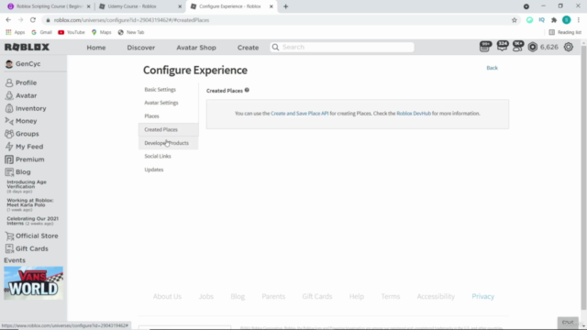The image size is (587, 330).
Task: Select Updates in configure menu
Action: click(x=168, y=170)
